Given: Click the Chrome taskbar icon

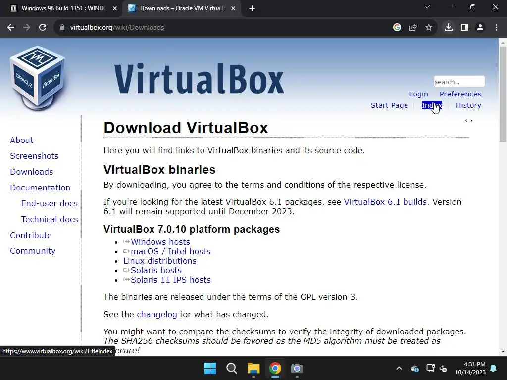Looking at the screenshot, I should [275, 368].
